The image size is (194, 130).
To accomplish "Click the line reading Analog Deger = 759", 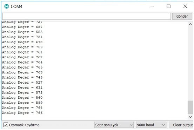I will click(22, 47).
